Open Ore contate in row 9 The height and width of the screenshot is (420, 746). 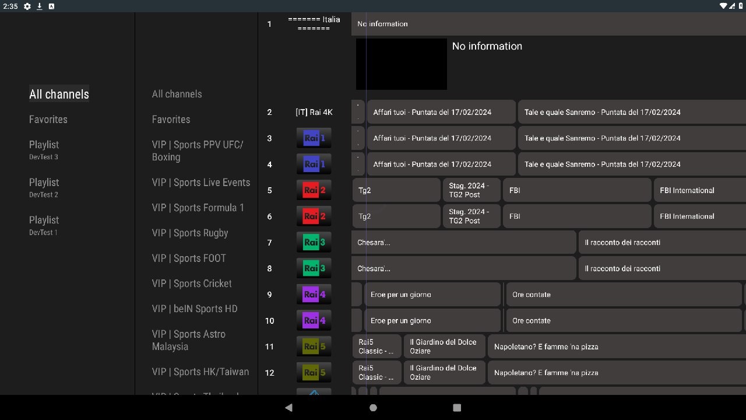tap(624, 295)
